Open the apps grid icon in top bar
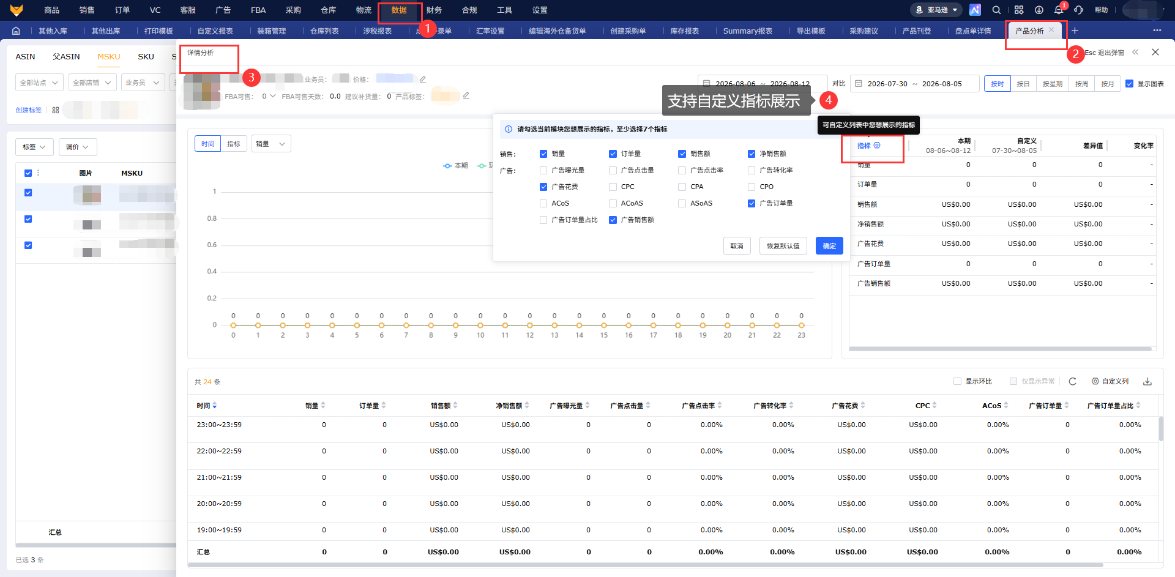 pos(1019,10)
